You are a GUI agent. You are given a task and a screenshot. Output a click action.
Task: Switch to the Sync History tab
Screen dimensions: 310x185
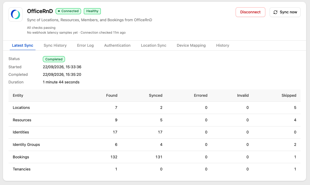tap(55, 45)
